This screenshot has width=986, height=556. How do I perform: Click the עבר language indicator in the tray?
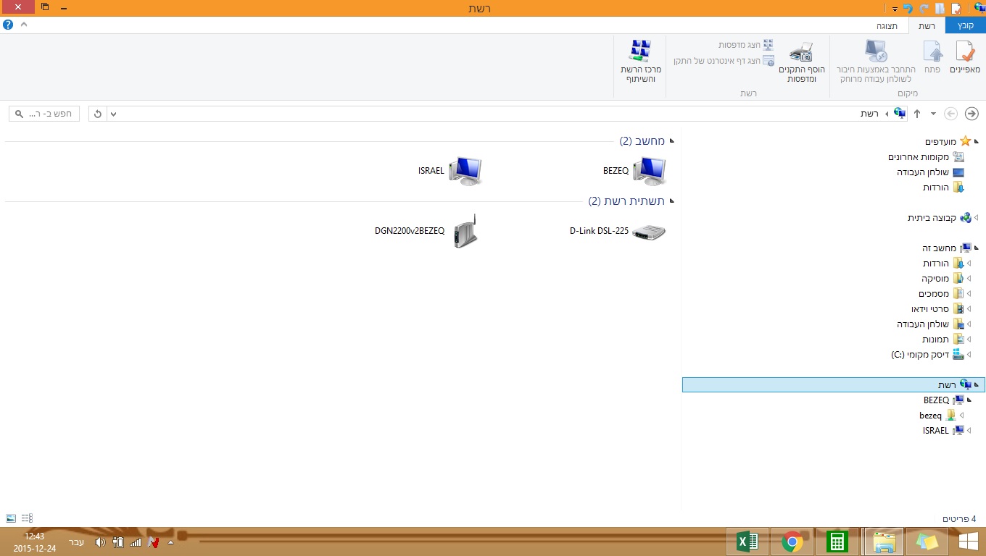[76, 542]
